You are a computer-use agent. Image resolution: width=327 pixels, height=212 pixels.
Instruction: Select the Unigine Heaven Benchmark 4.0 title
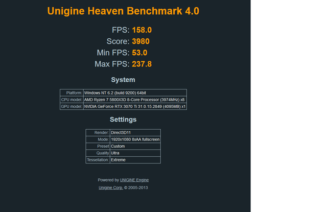coord(123,11)
